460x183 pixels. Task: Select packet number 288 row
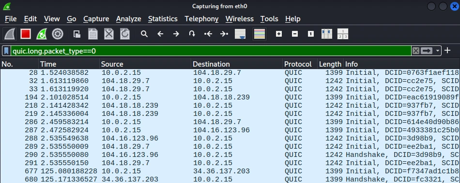[230, 138]
